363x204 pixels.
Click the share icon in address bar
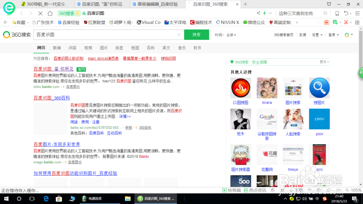coord(258,13)
